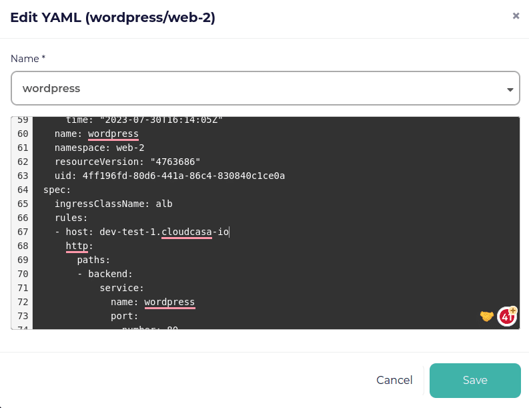
Task: Click the 'spec:' line
Action: click(x=57, y=190)
